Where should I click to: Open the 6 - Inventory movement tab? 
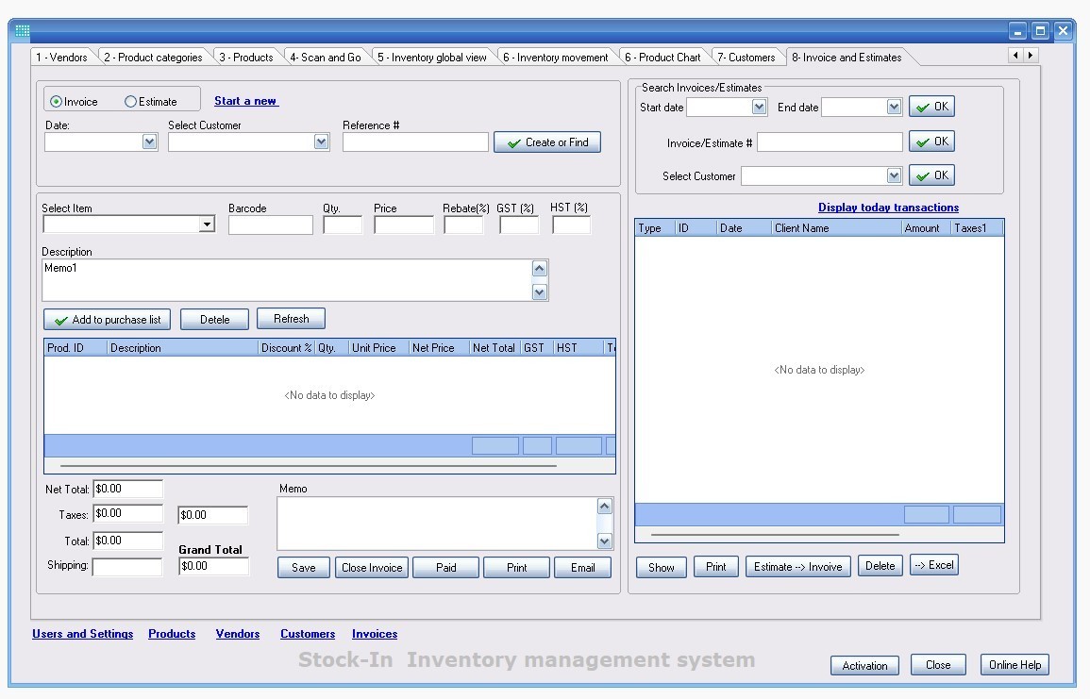pyautogui.click(x=556, y=57)
